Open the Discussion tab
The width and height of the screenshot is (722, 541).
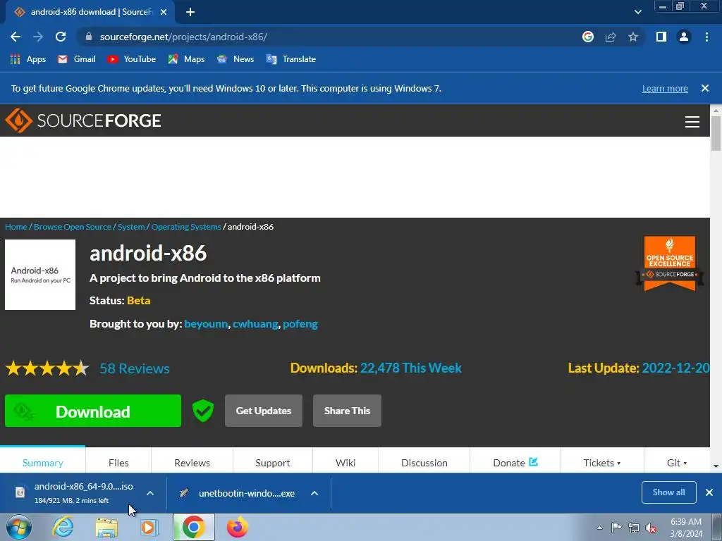pyautogui.click(x=424, y=462)
